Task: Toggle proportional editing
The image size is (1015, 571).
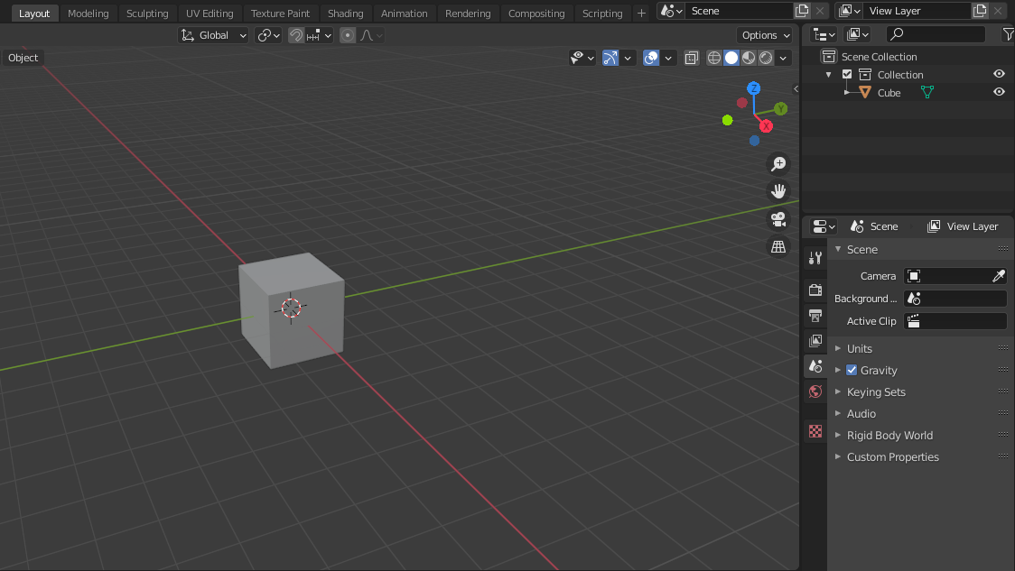Action: tap(348, 35)
